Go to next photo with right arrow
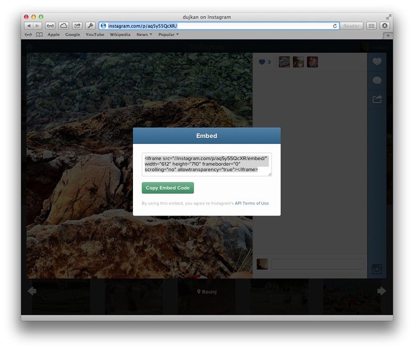414x350 pixels. [x=381, y=291]
